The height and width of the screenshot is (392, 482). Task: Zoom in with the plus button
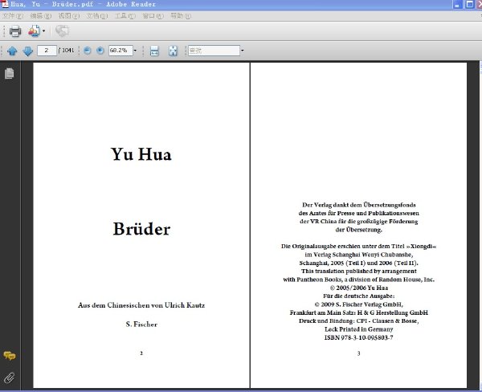click(100, 51)
